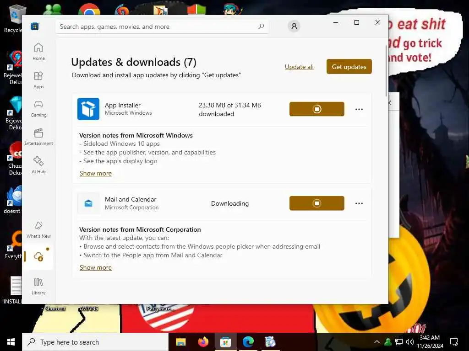Select the App Installer title text

[x=123, y=105]
